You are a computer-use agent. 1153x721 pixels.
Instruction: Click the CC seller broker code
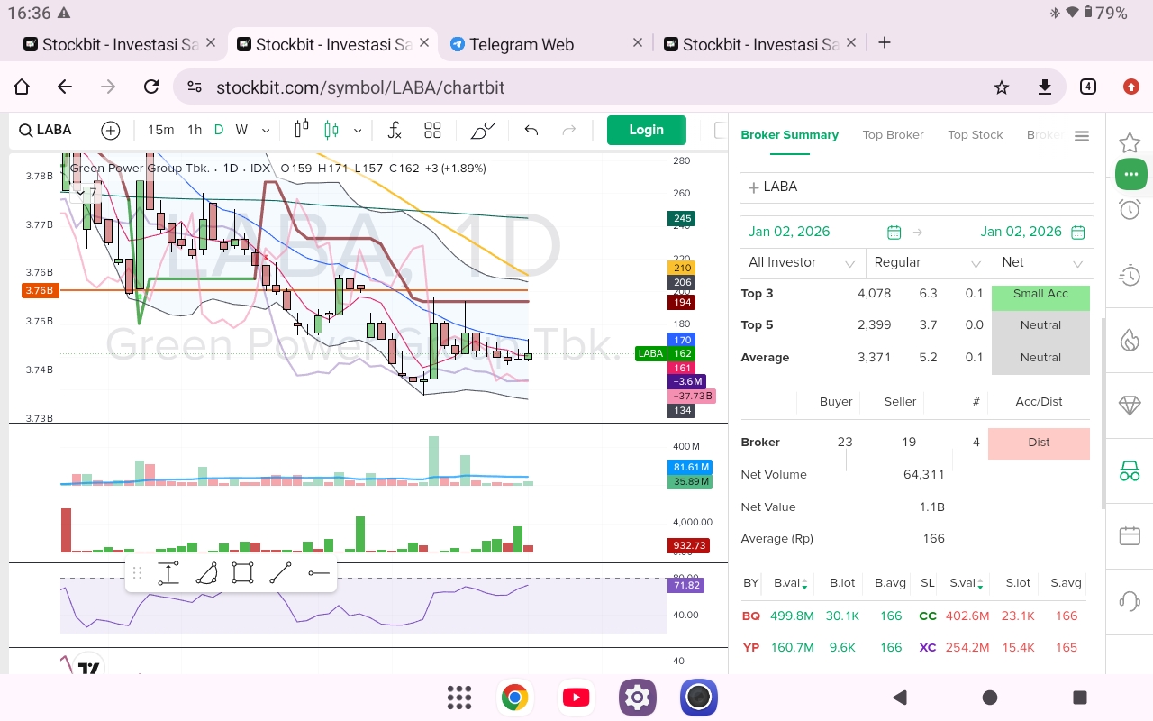[928, 616]
